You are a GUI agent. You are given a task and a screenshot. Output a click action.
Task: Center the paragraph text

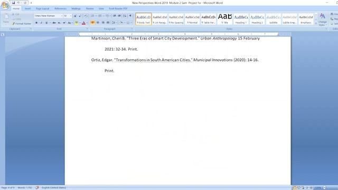pos(98,23)
